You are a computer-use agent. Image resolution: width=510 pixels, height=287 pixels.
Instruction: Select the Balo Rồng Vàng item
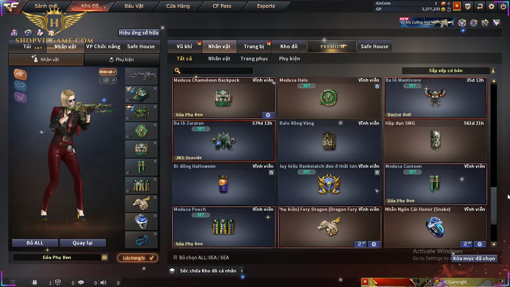330,141
